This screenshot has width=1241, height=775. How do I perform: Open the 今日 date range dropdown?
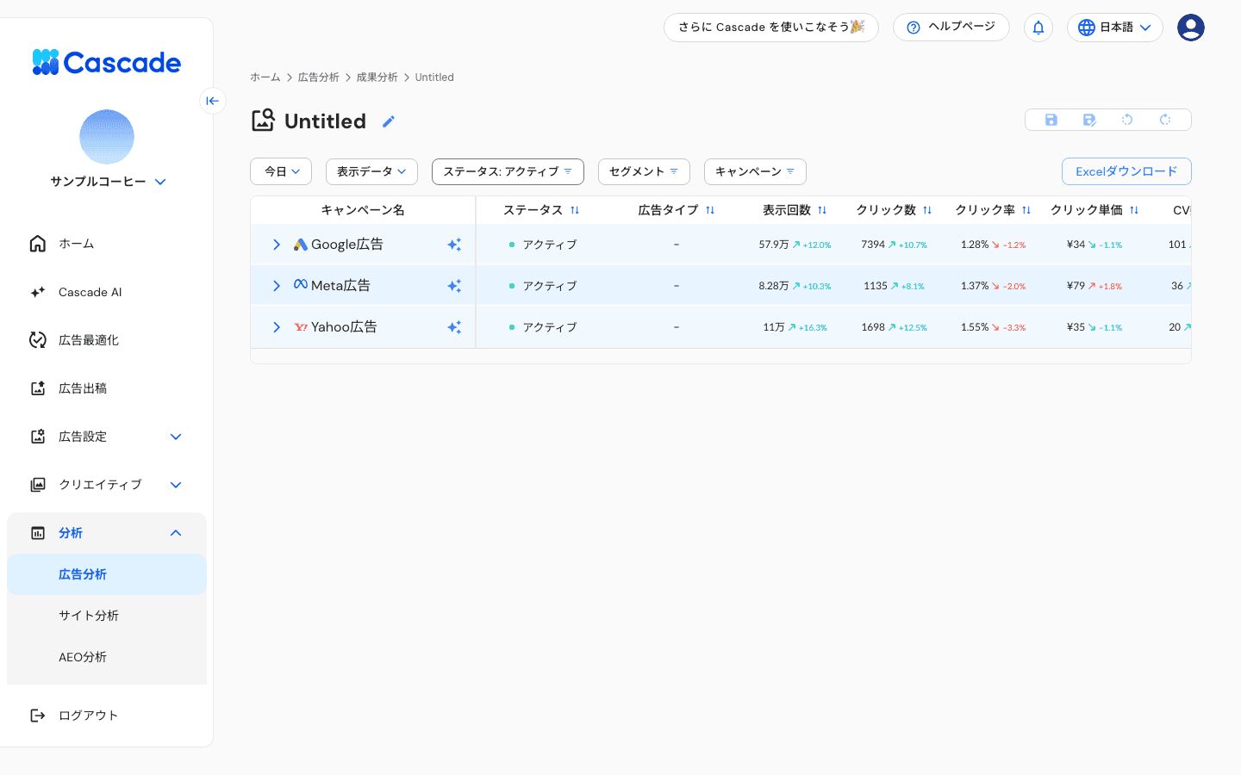(x=281, y=171)
